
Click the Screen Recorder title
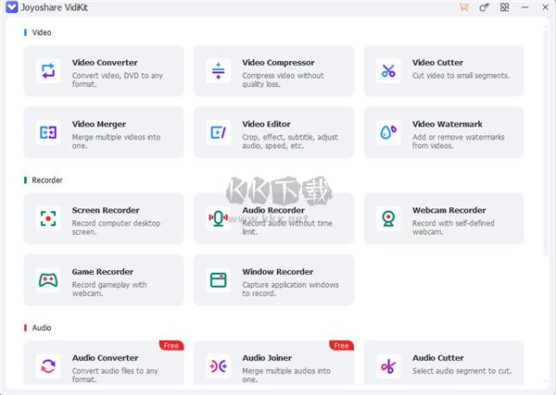(x=106, y=210)
